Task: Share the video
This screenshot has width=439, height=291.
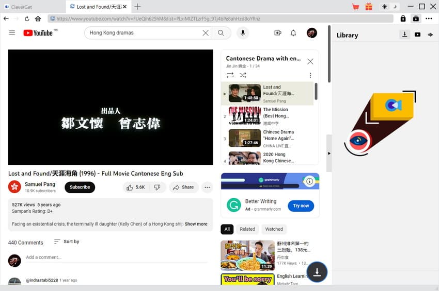Action: [x=183, y=187]
